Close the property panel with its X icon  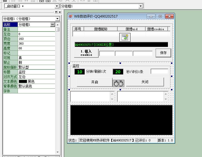(x=60, y=12)
